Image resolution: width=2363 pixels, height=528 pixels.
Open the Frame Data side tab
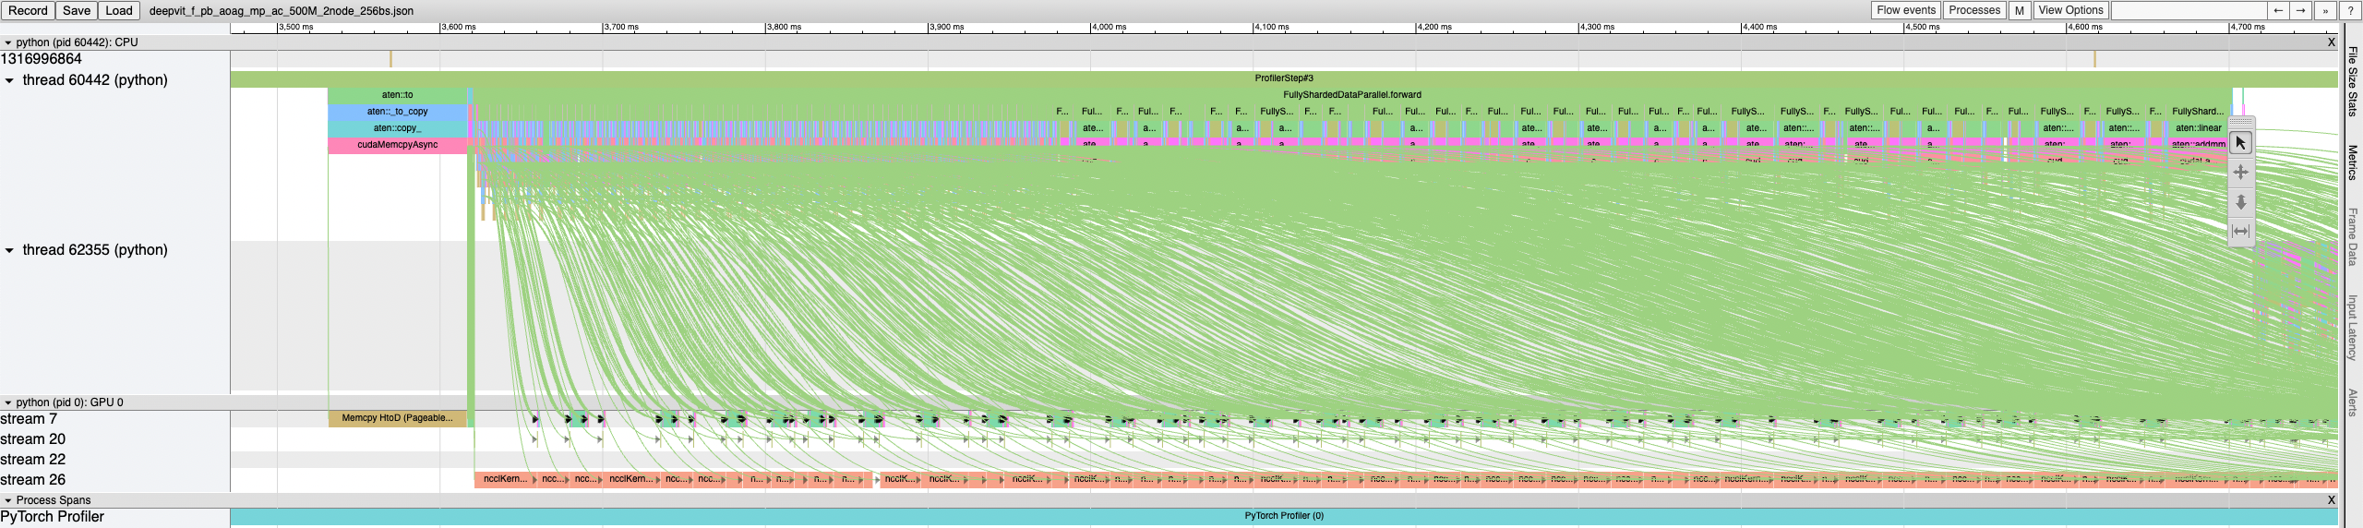(2353, 236)
